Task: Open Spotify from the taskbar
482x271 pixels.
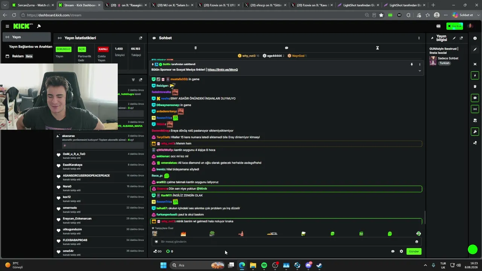Action: [264, 265]
